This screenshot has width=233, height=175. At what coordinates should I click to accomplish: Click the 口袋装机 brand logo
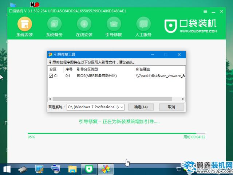coord(190,26)
